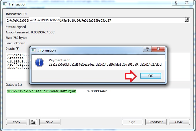Image resolution: width=196 pixels, height=131 pixels.
Task: Click the greyed-out Sign button
Action: pyautogui.click(x=132, y=122)
